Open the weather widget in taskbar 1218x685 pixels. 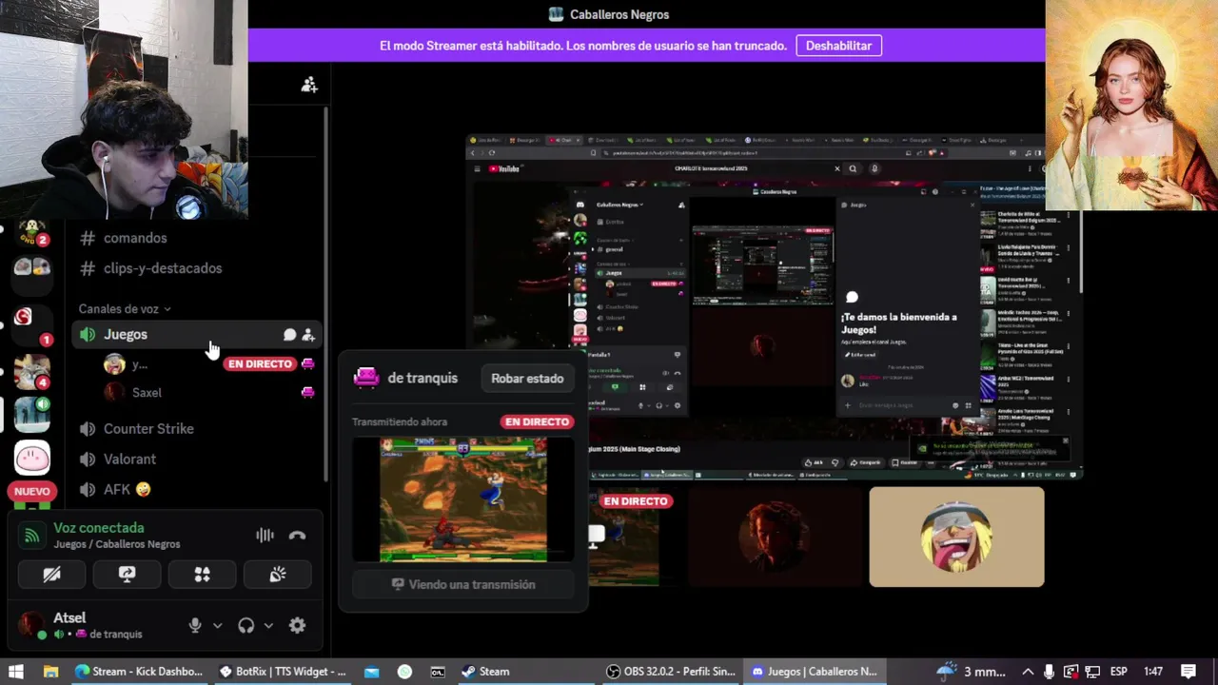point(971,671)
